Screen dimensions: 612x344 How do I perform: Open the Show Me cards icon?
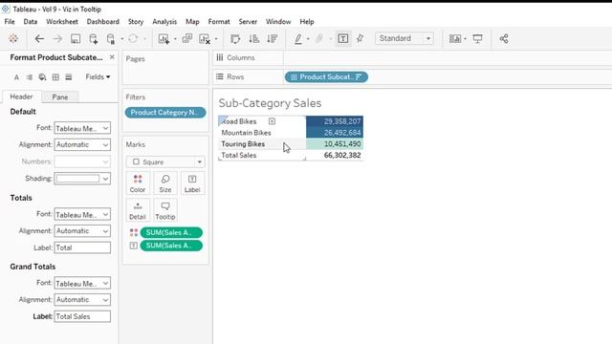pos(455,38)
